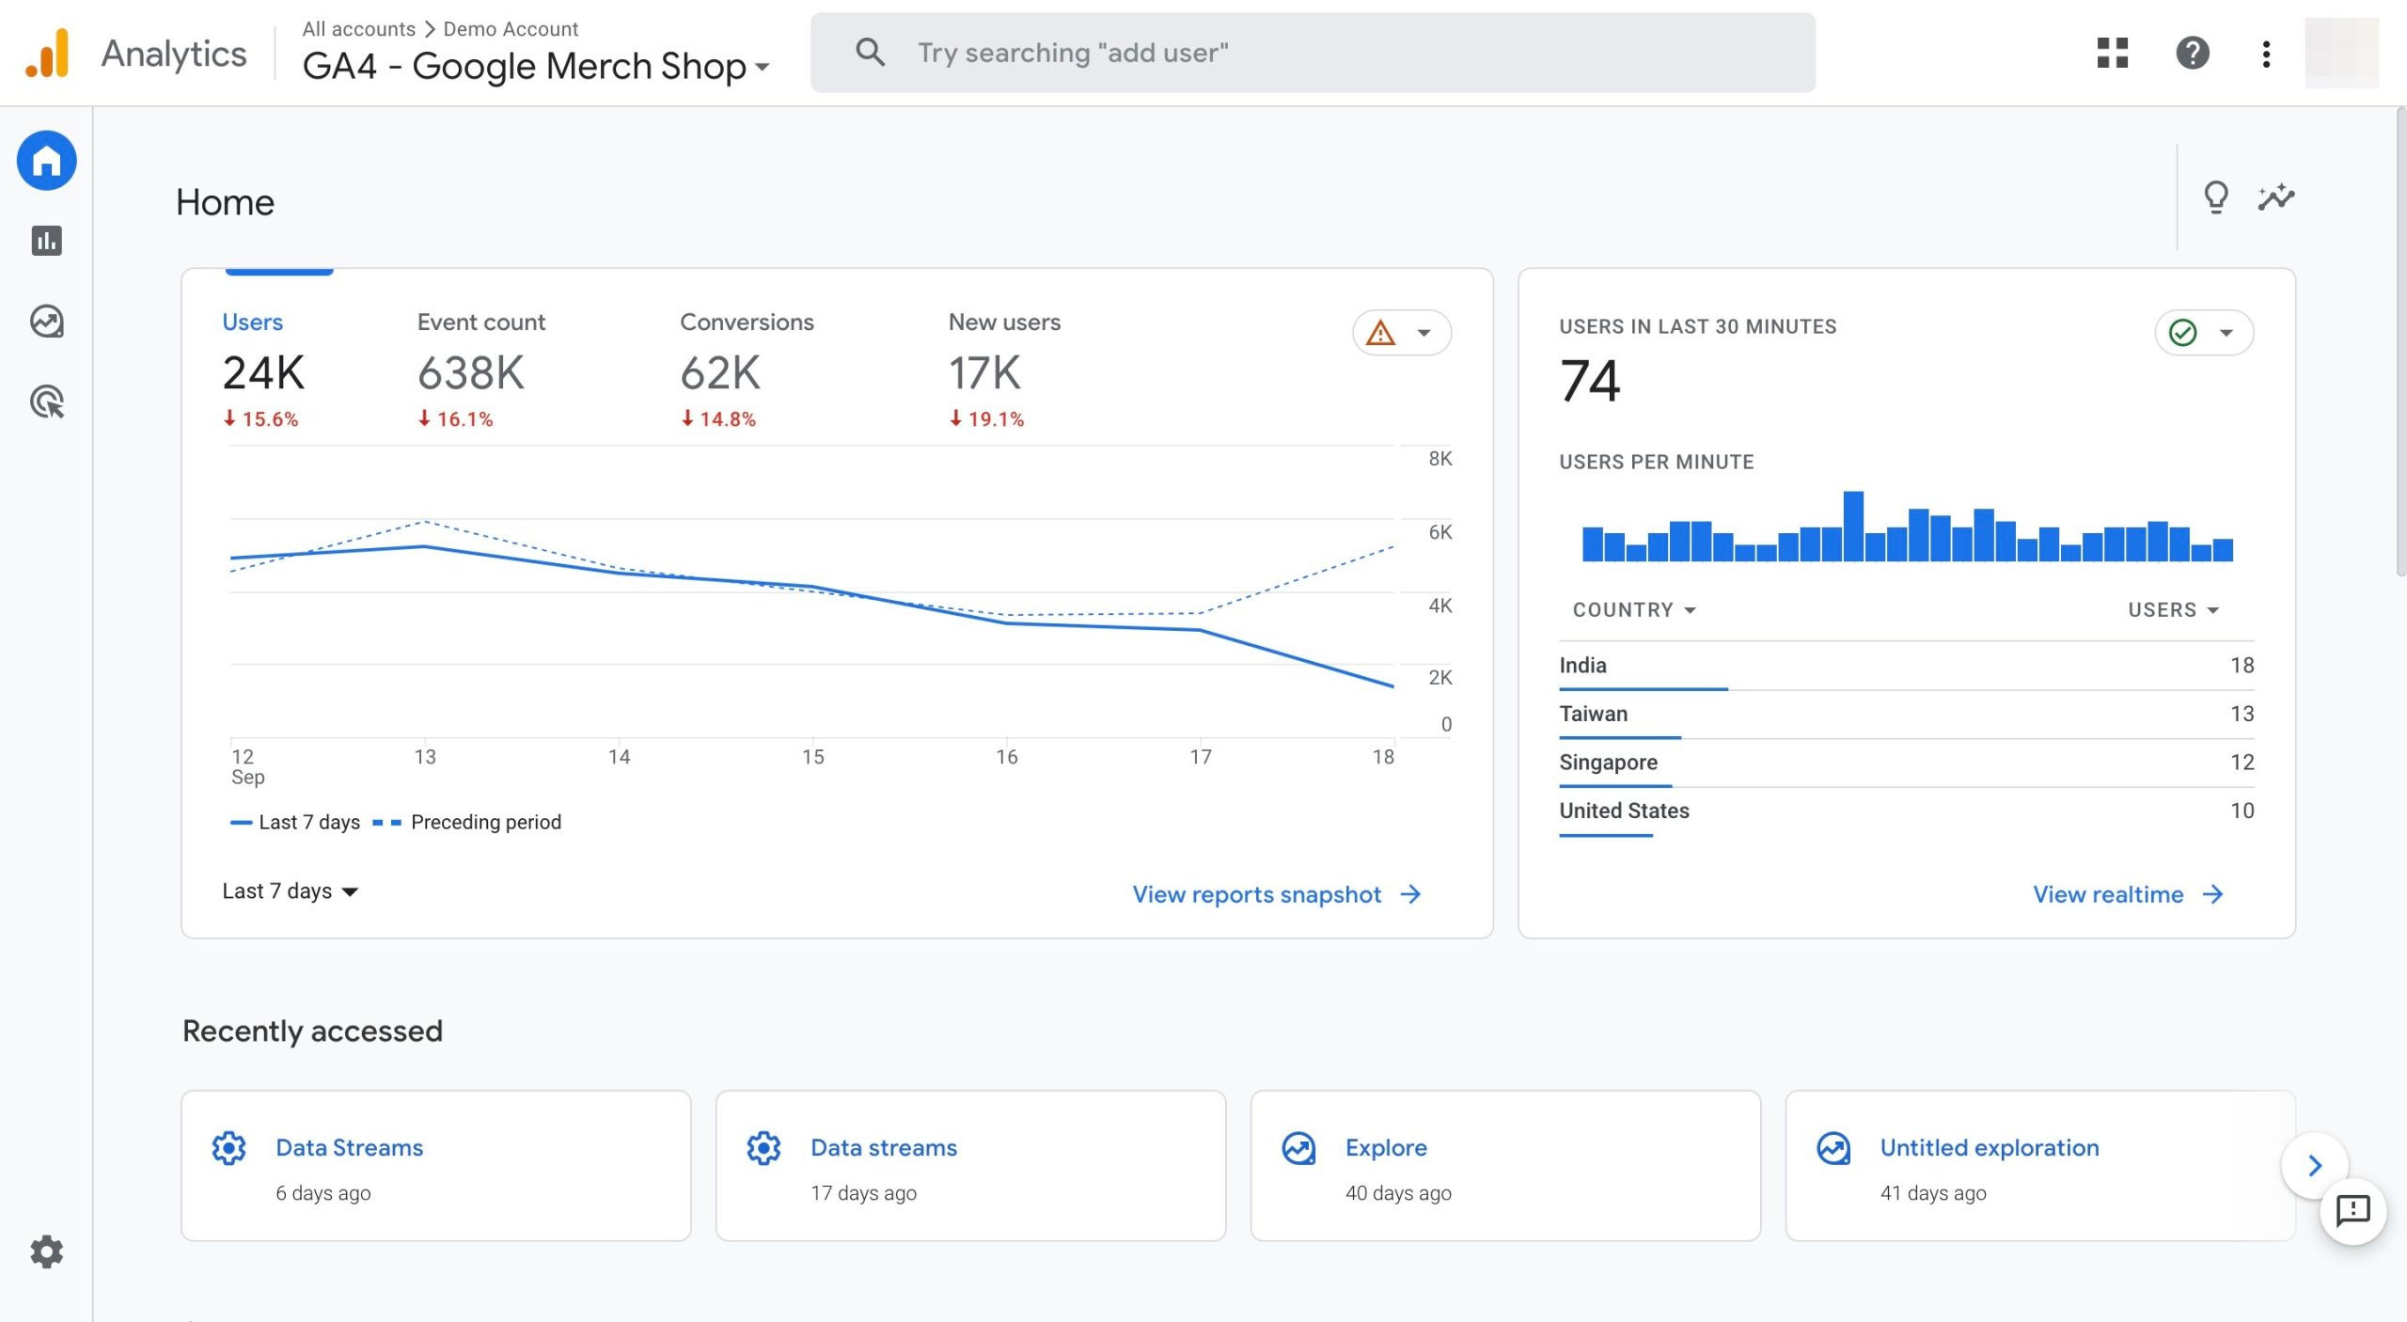
Task: Open the Insights lightbulb icon
Action: pyautogui.click(x=2216, y=197)
